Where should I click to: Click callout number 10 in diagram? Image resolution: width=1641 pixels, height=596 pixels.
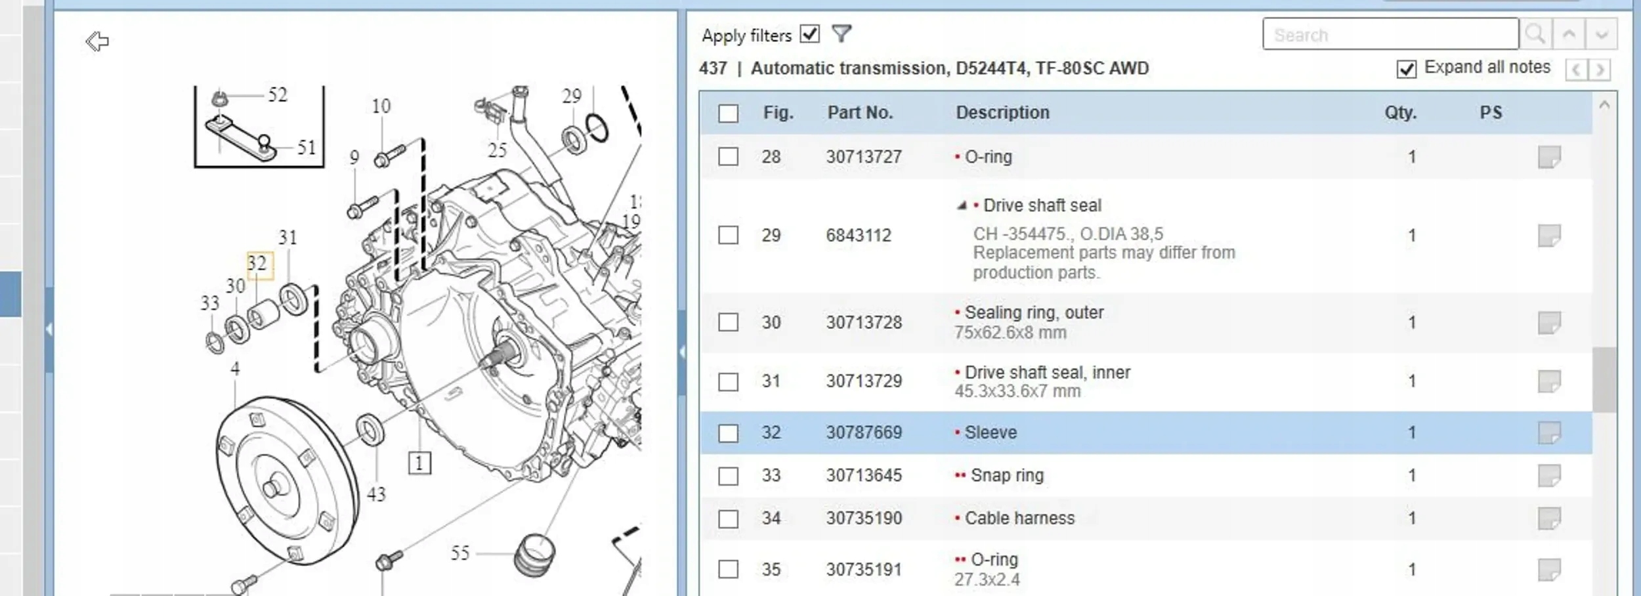tap(381, 106)
